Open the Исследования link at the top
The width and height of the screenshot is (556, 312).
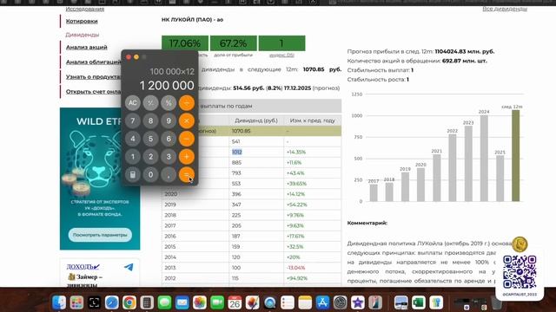85,9
